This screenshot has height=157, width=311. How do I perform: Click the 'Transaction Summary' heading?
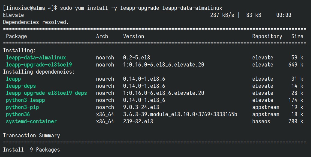(31, 136)
